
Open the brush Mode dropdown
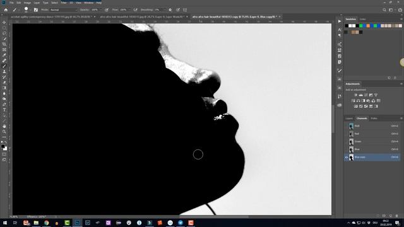point(63,10)
